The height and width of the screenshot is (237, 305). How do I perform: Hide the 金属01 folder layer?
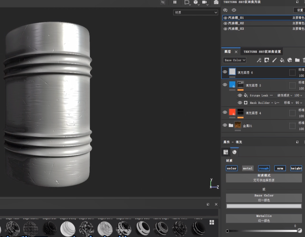[225, 125]
